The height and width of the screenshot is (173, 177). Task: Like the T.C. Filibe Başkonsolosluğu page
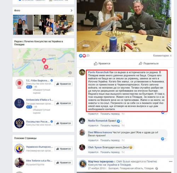tap(63, 84)
